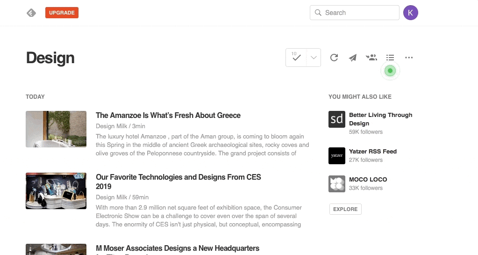Click the Amanzoe article summary text

(202, 145)
